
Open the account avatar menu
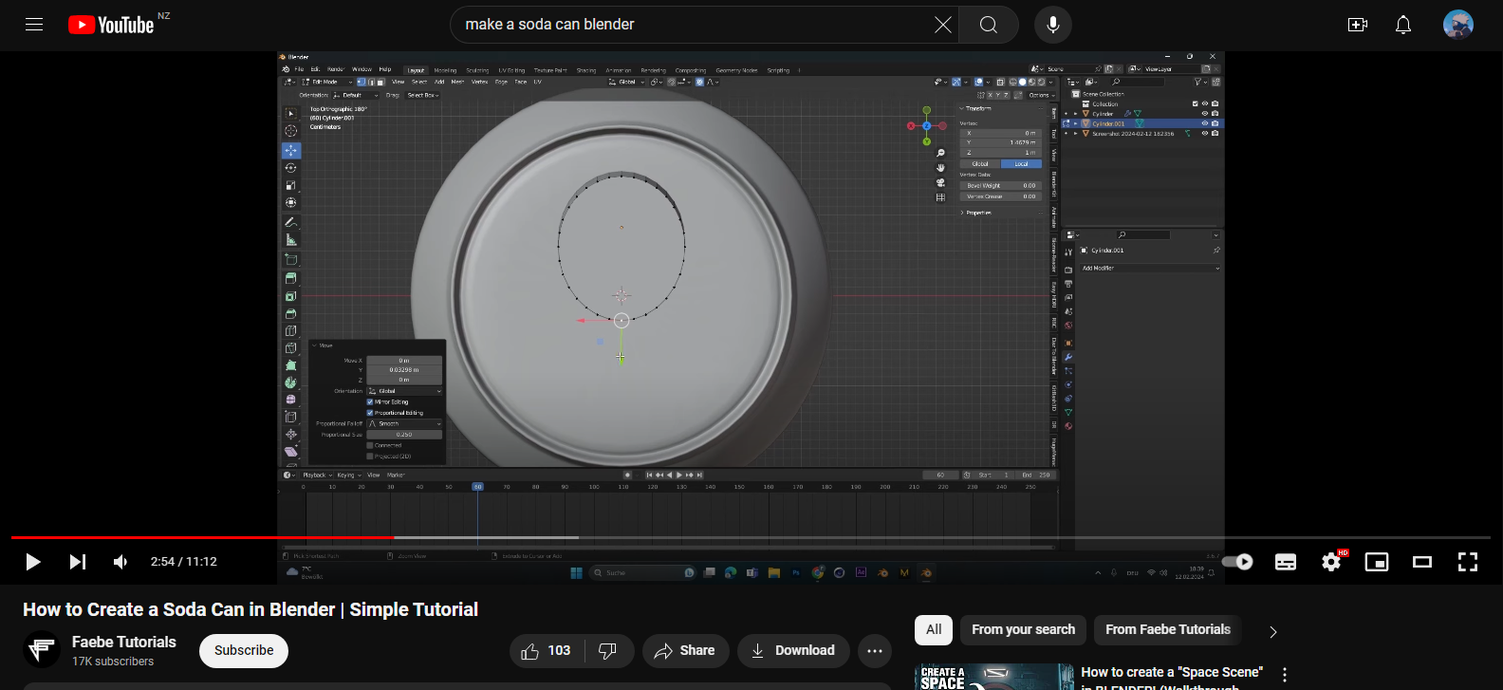tap(1458, 25)
